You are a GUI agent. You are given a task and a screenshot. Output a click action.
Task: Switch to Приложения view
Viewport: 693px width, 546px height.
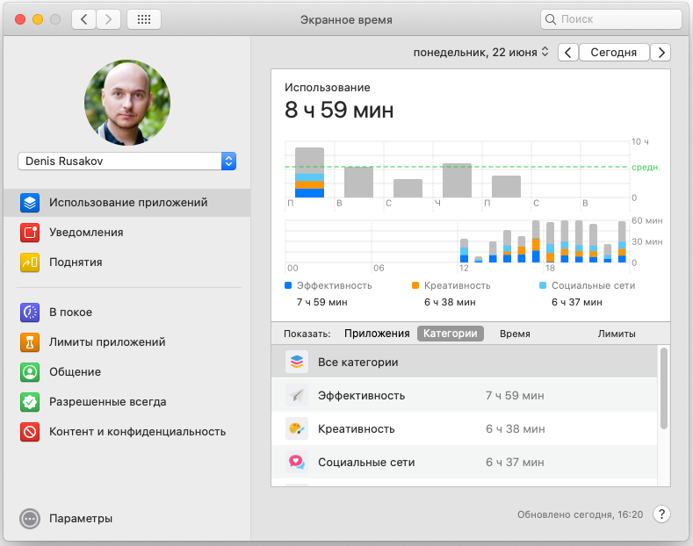point(377,334)
